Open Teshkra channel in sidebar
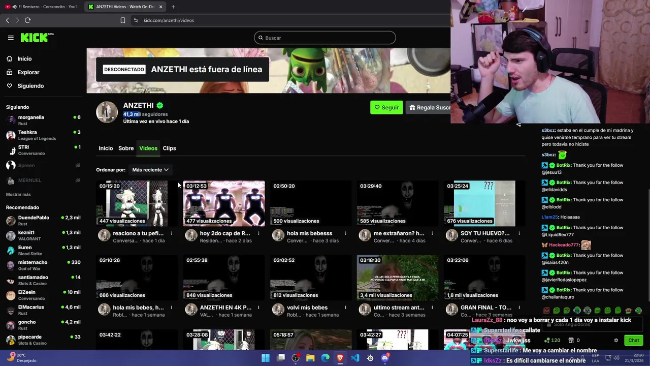 pyautogui.click(x=43, y=135)
